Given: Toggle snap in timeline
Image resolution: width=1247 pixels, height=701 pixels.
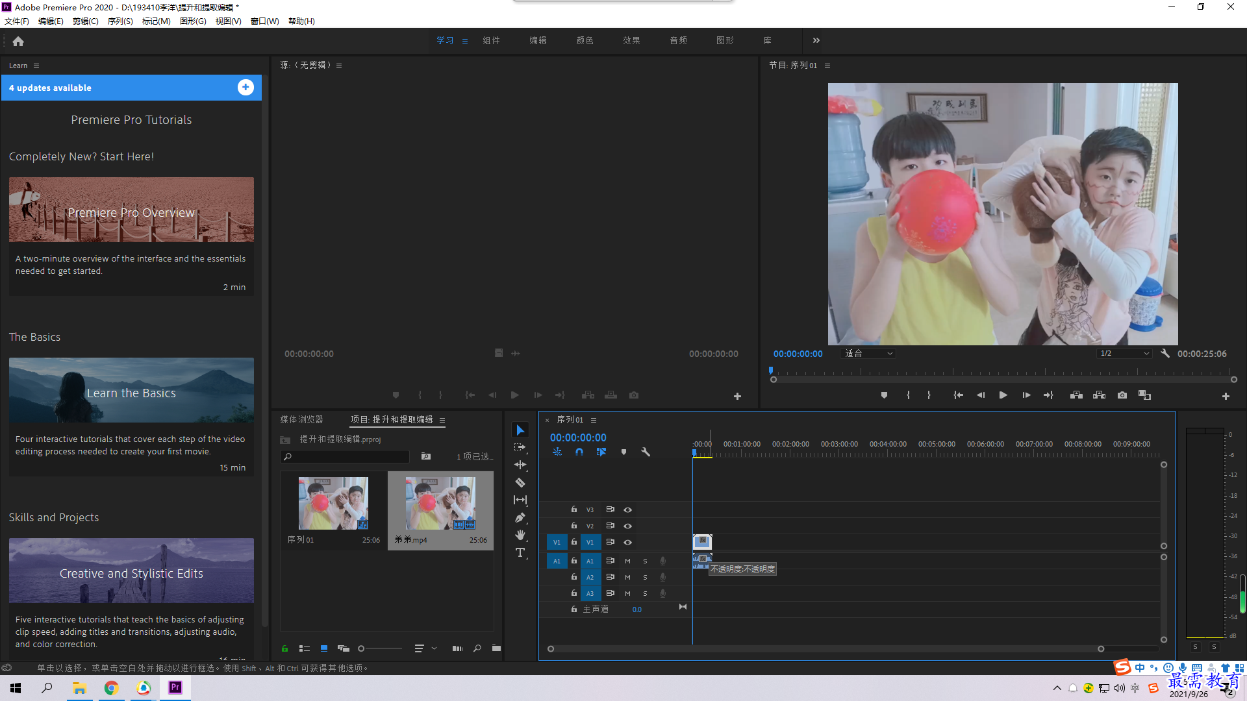Looking at the screenshot, I should point(579,452).
